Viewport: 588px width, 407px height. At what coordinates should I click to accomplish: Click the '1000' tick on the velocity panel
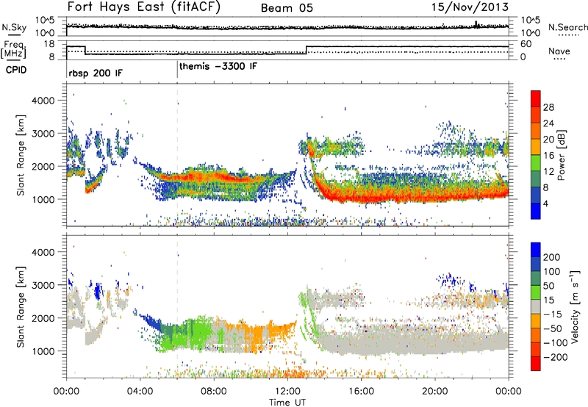(43, 351)
